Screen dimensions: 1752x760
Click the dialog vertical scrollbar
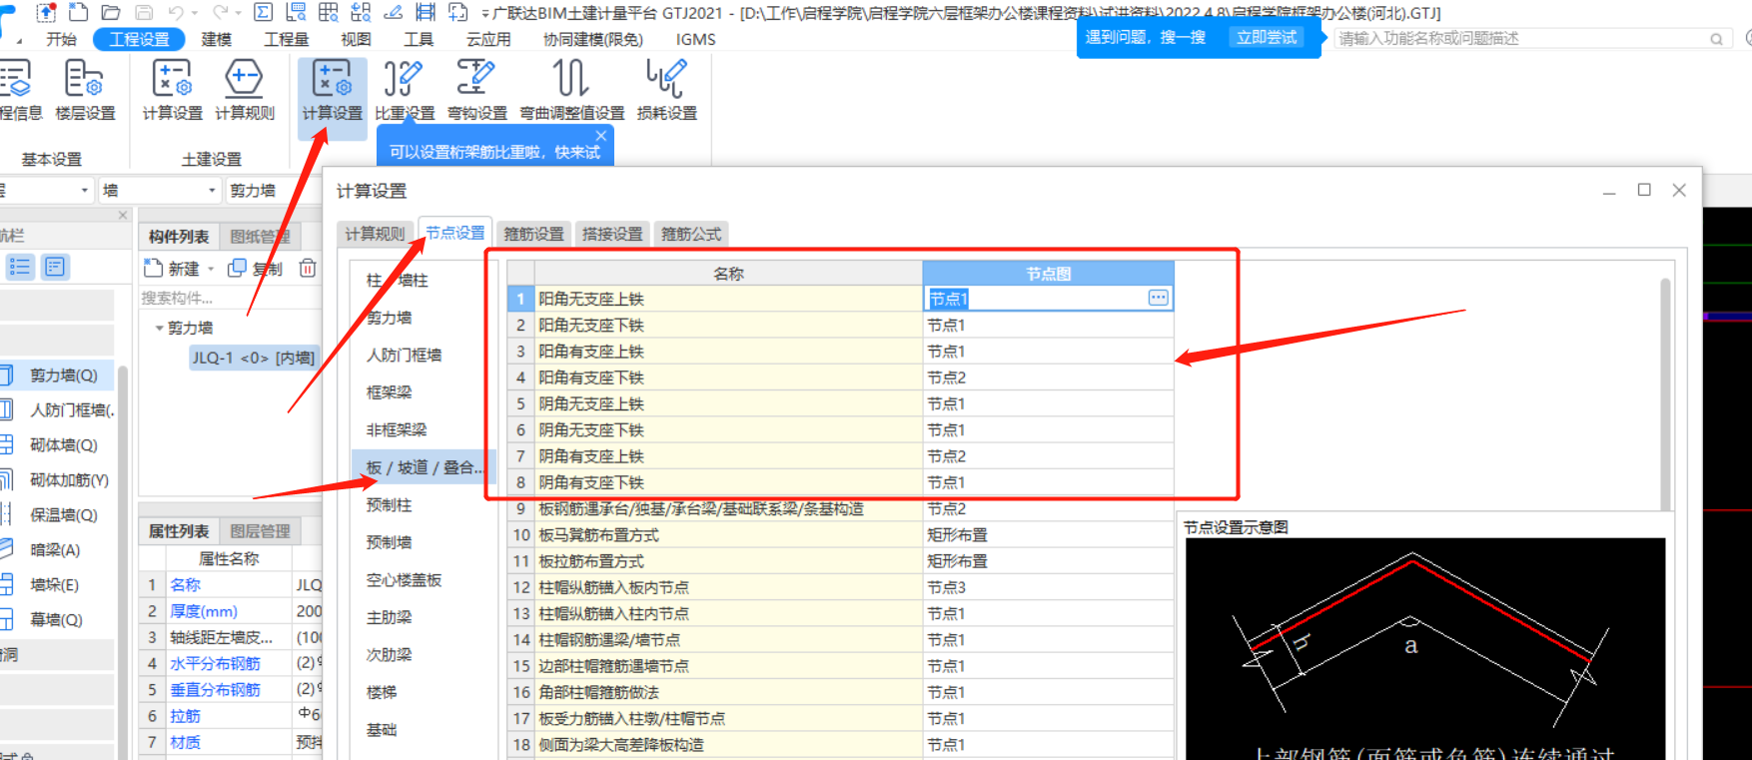[1665, 394]
